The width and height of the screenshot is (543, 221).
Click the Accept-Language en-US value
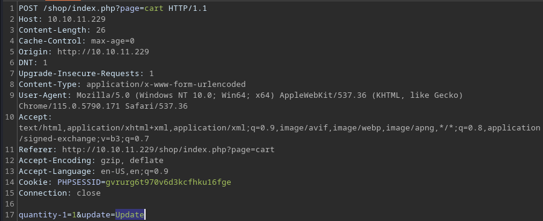112,171
